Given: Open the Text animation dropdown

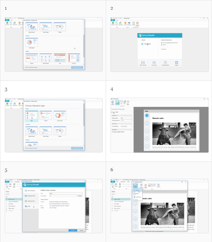Looking at the screenshot, I should click(126, 126).
